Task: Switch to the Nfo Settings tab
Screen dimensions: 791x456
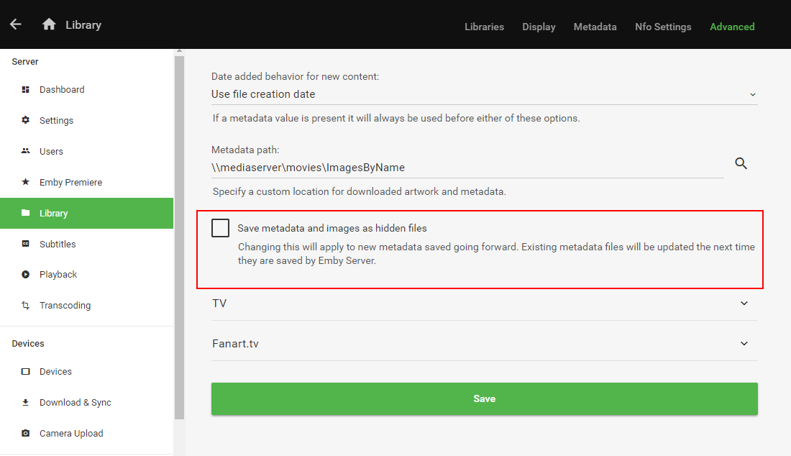Action: click(x=663, y=27)
